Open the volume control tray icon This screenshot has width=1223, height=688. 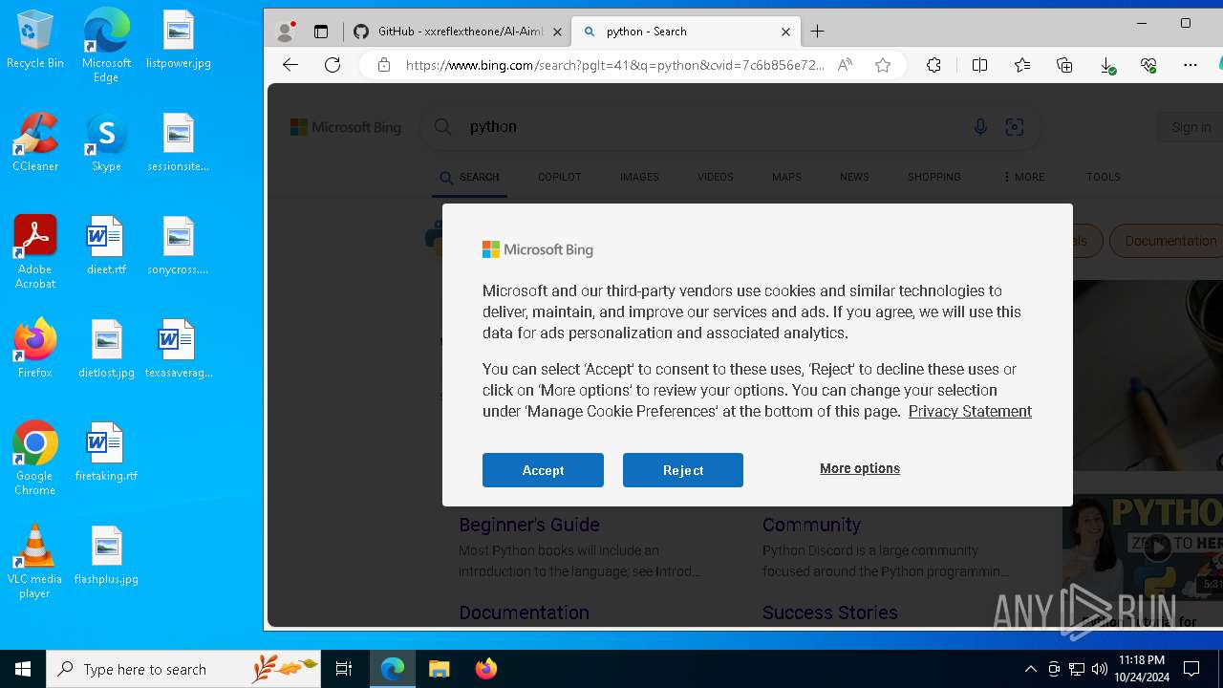(x=1100, y=669)
